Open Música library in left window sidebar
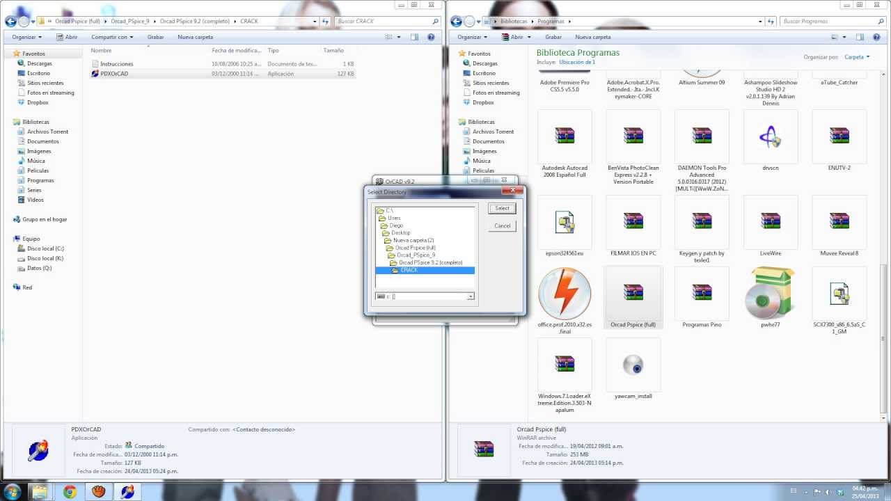The height and width of the screenshot is (501, 891). pos(36,161)
